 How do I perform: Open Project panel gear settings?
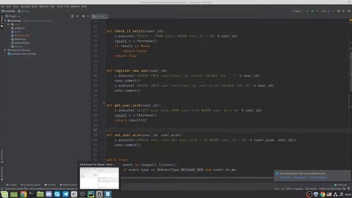coord(83,16)
